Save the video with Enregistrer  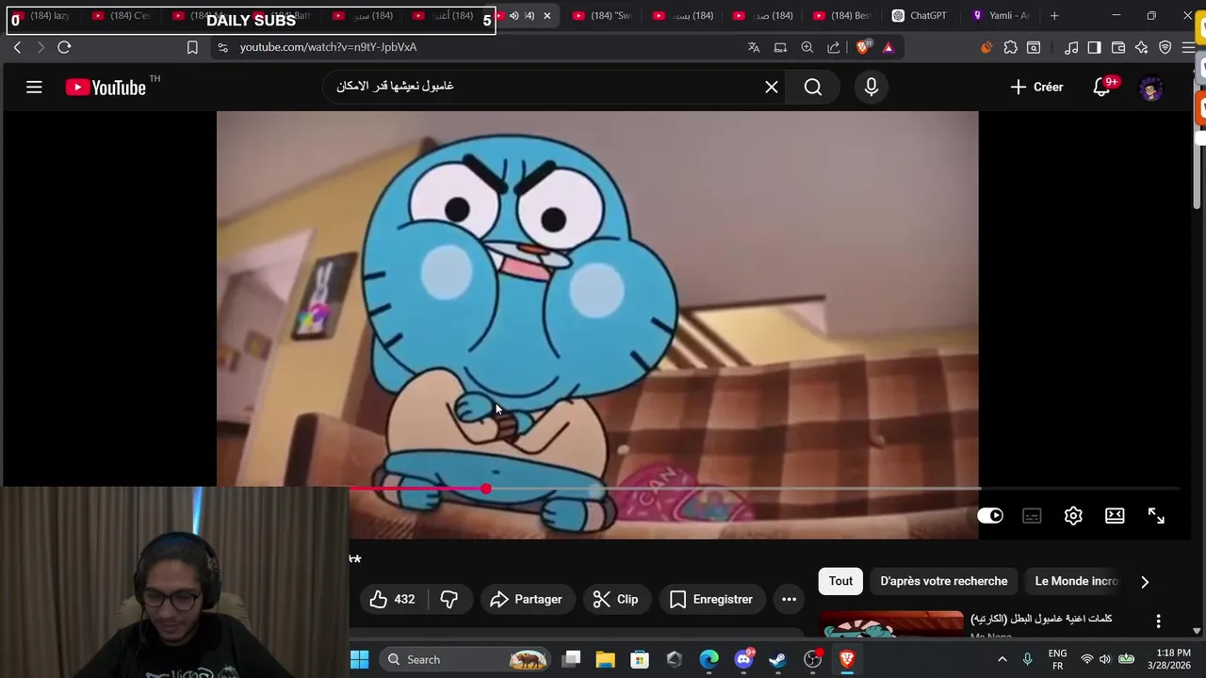(711, 599)
